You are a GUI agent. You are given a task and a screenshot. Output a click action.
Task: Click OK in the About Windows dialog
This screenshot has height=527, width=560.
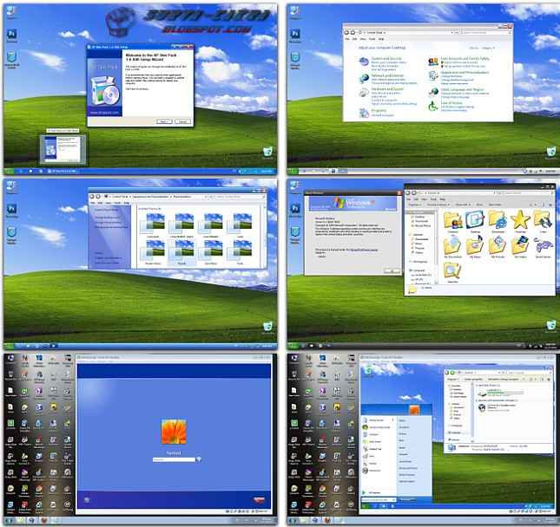tap(392, 271)
